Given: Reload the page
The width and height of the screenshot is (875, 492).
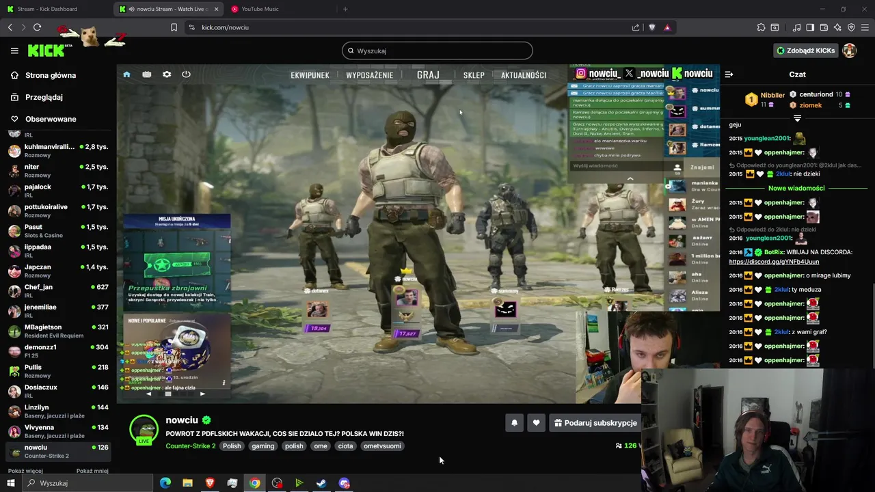Looking at the screenshot, I should 37,27.
